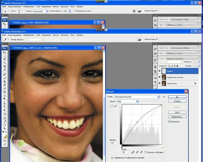Toggle lock all in Layers panel

[x=177, y=66]
